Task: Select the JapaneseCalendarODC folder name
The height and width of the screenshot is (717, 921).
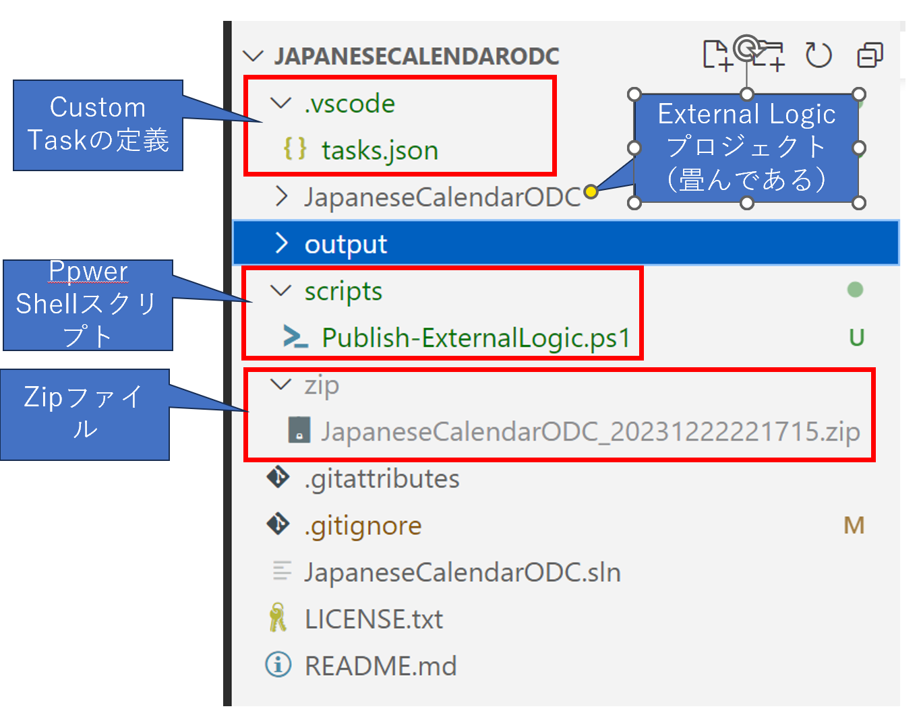Action: [x=442, y=197]
